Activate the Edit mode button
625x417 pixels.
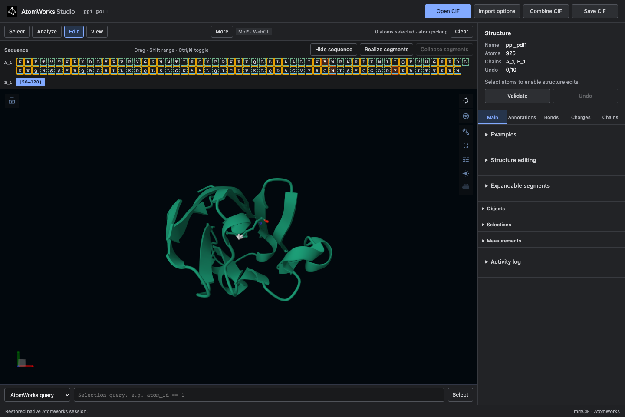click(74, 32)
